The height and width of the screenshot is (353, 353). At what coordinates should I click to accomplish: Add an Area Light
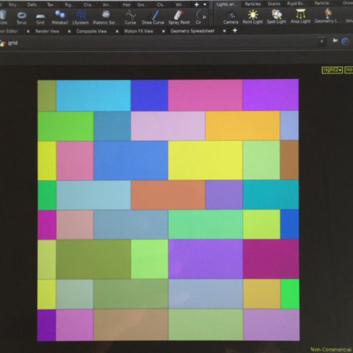click(x=301, y=17)
